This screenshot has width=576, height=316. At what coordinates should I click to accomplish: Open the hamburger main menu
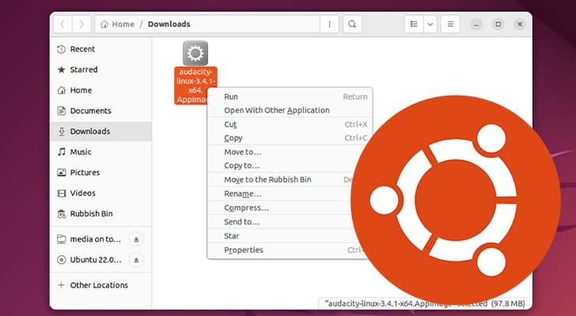point(450,24)
